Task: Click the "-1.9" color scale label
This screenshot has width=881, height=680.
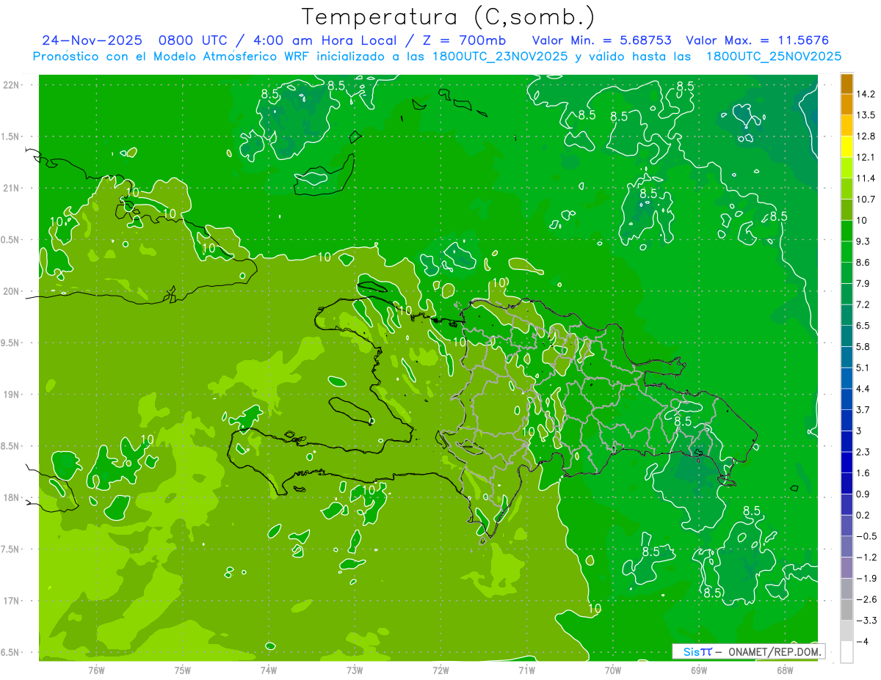Action: (866, 578)
